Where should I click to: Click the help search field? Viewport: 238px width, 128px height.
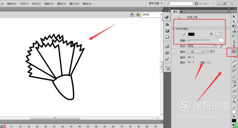180,3
